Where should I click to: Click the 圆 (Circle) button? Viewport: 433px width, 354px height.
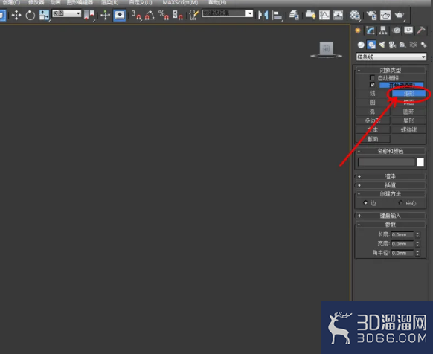point(373,103)
